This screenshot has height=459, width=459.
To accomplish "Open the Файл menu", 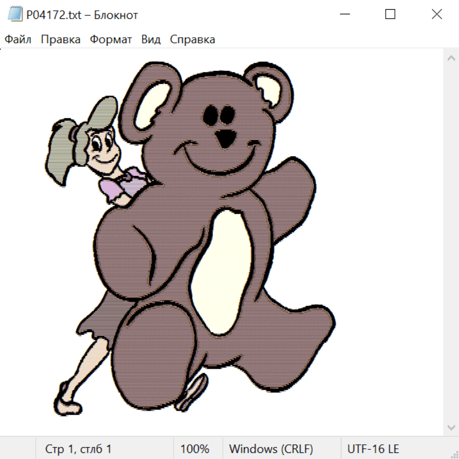I will 18,39.
